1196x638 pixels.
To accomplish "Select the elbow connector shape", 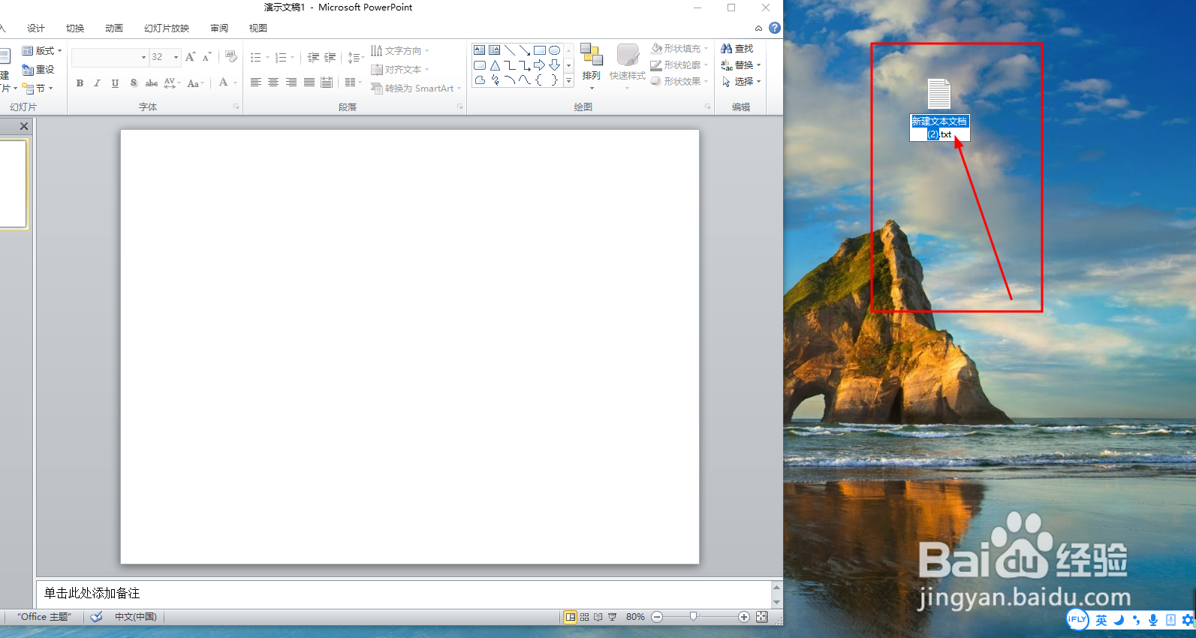I will coord(509,65).
